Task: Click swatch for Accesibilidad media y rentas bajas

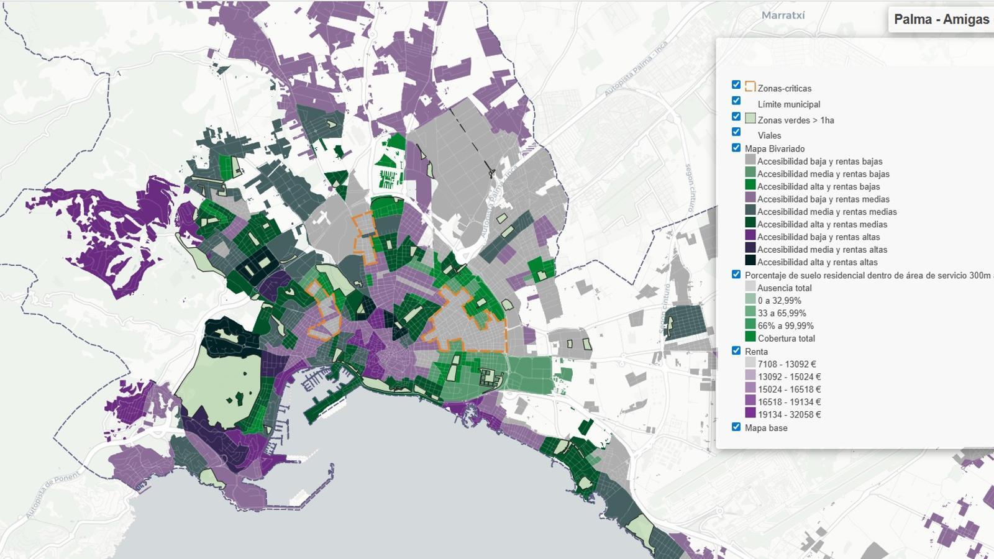Action: 750,173
